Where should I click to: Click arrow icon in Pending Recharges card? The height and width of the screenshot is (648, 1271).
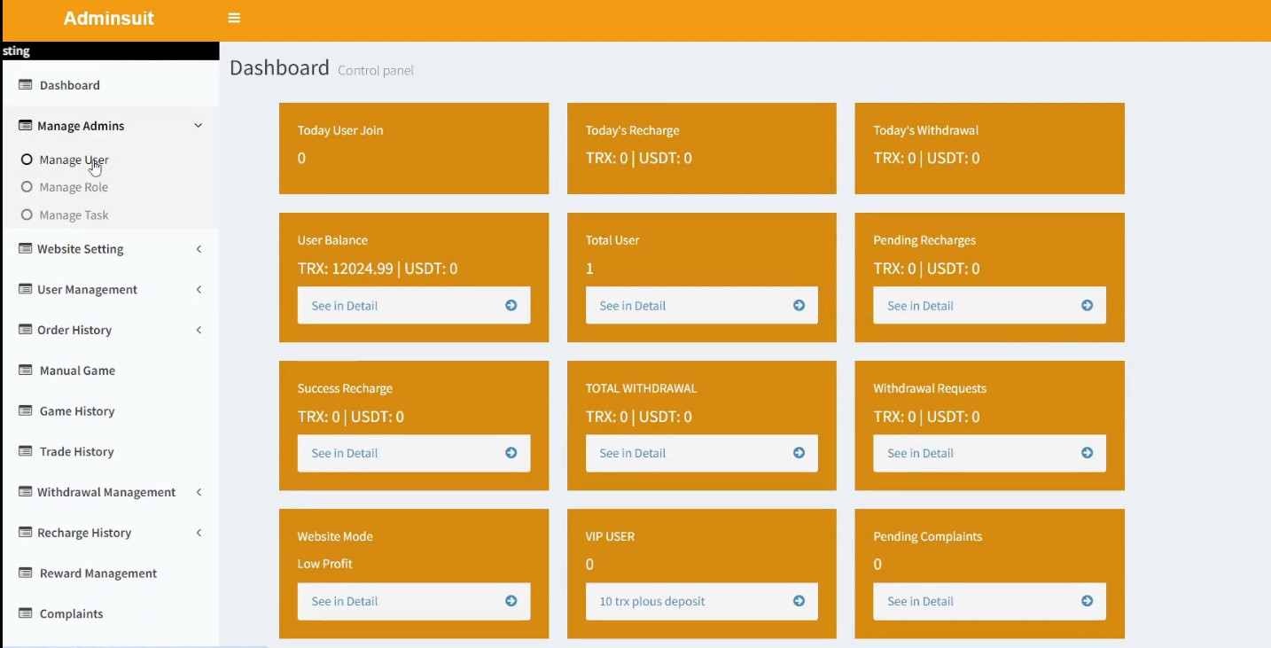click(1087, 305)
